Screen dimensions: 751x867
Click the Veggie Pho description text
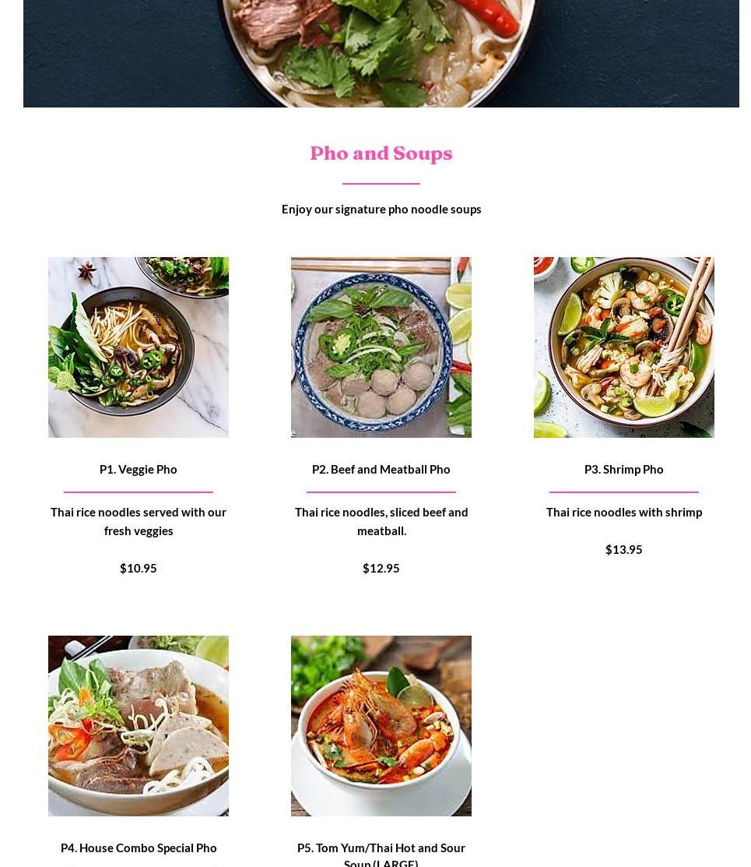click(x=139, y=521)
